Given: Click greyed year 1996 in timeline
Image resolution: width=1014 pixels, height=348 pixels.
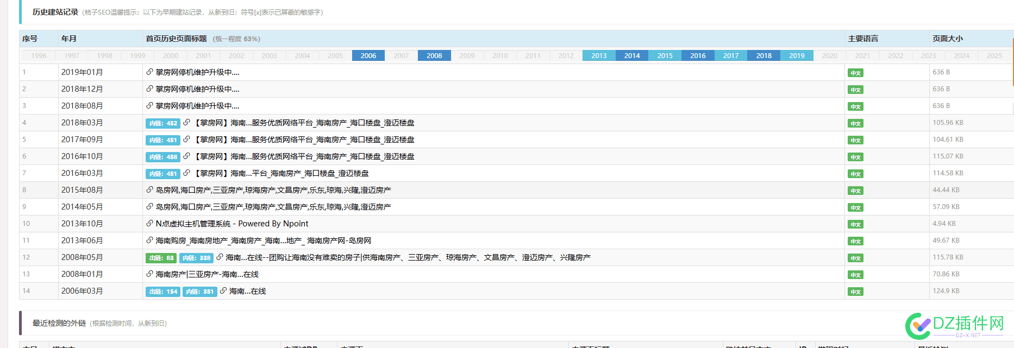Looking at the screenshot, I should (x=39, y=55).
